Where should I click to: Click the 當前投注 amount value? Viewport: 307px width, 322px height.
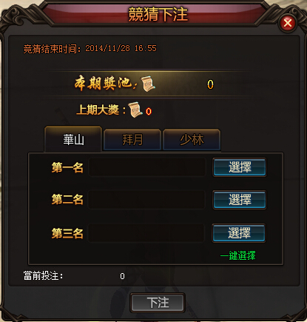click(122, 276)
